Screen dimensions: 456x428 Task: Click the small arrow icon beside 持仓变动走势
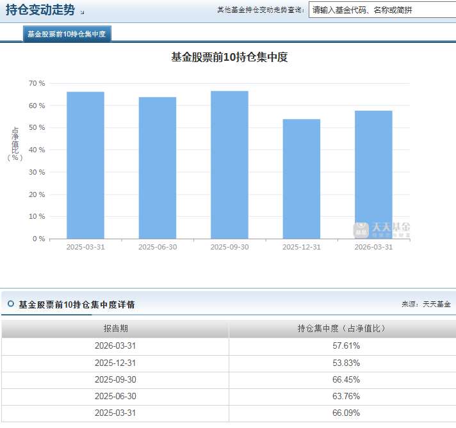(x=83, y=12)
